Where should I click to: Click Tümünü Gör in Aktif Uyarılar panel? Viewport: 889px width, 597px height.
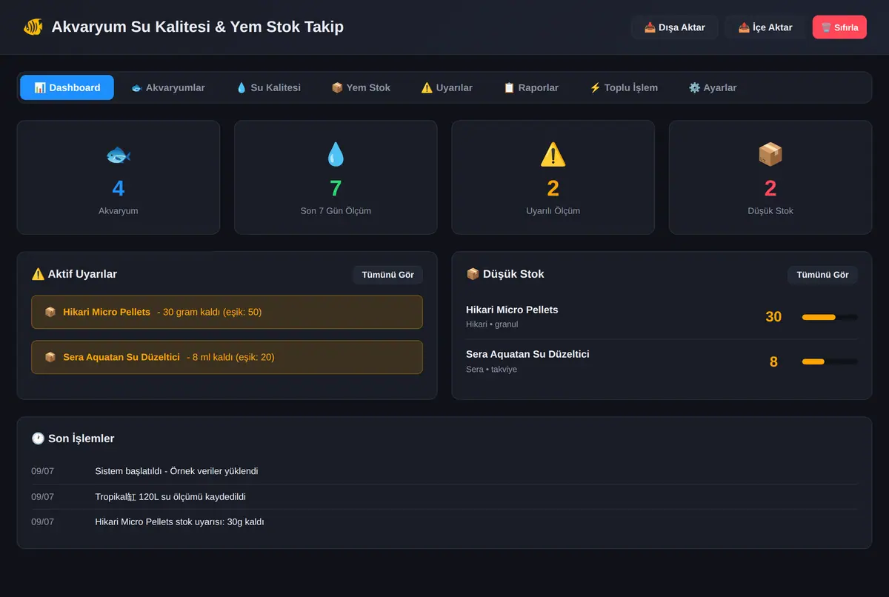click(387, 275)
